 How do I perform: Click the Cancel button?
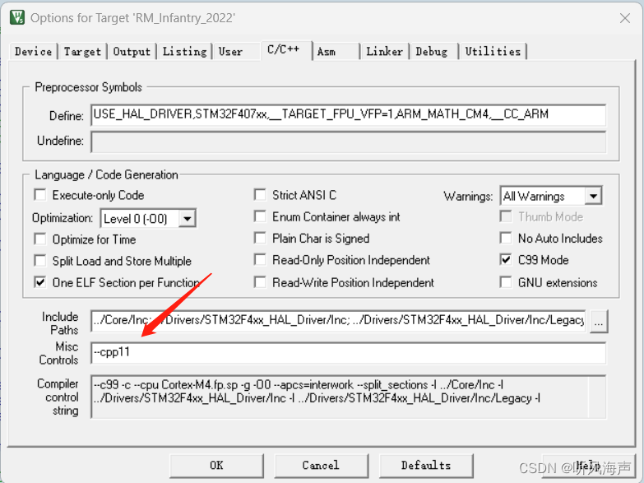click(322, 466)
